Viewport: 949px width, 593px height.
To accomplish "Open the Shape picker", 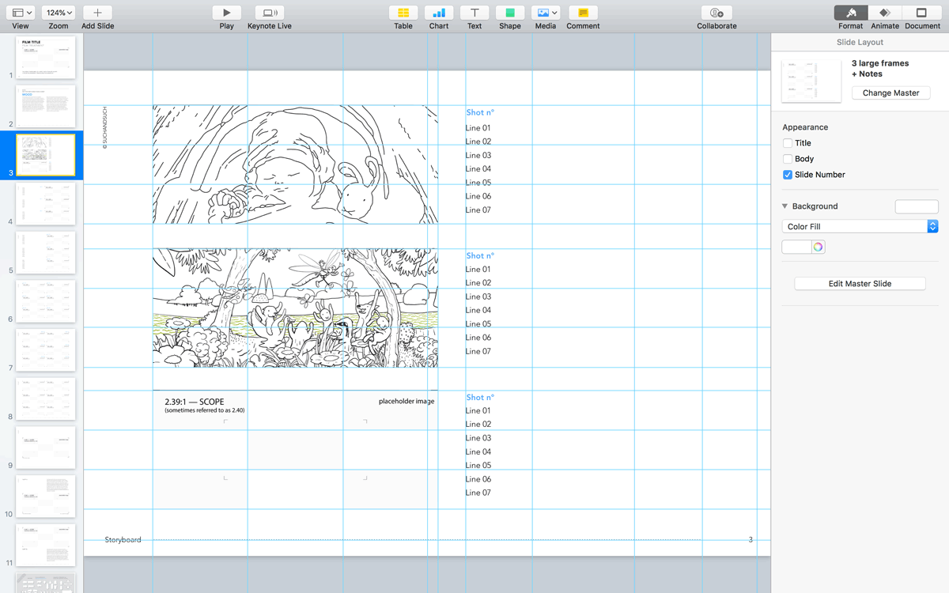I will (510, 13).
